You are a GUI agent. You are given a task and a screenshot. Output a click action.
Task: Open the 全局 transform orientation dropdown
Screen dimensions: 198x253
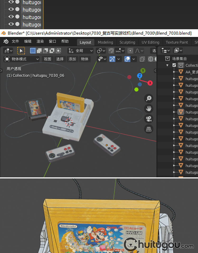[81, 51]
